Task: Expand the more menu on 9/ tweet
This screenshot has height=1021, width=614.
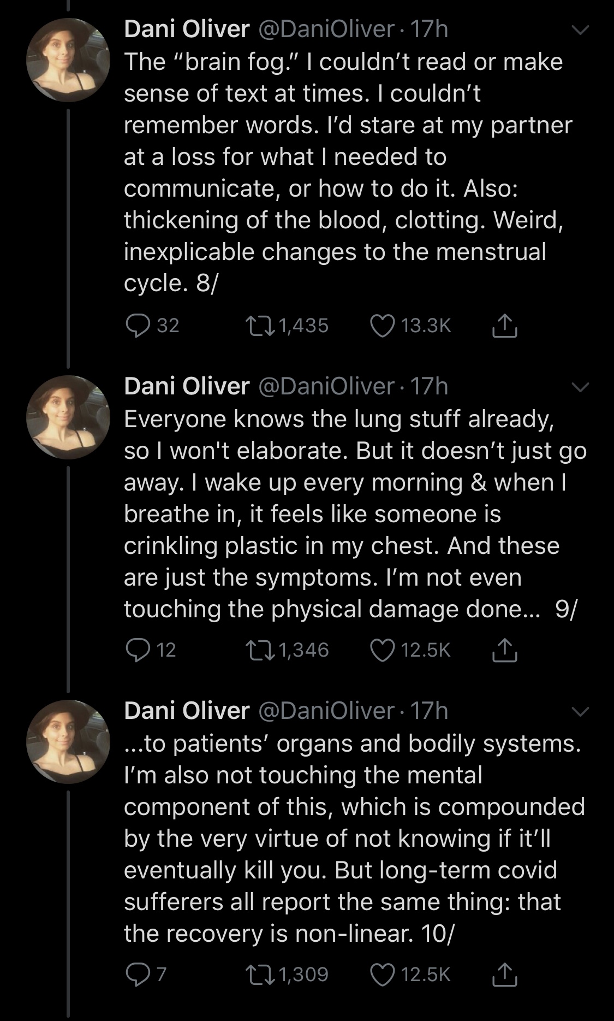Action: (x=580, y=387)
